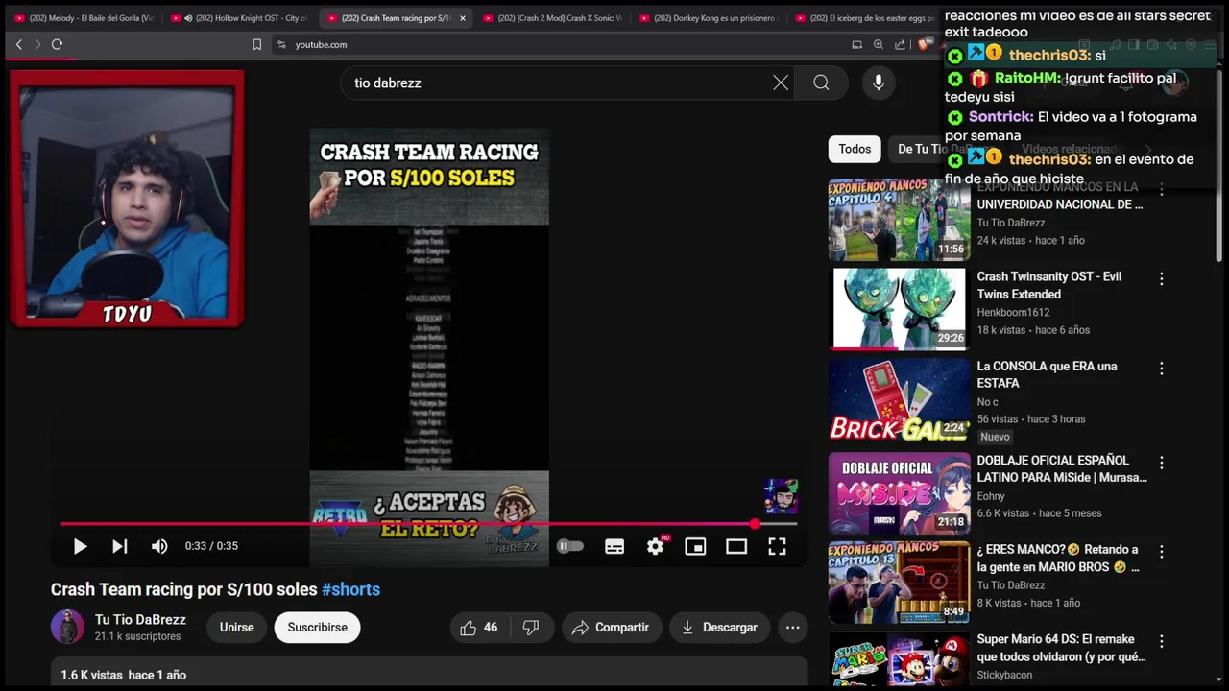The height and width of the screenshot is (691, 1229).
Task: Open options for Crash Twinsanity OST video
Action: click(1161, 278)
